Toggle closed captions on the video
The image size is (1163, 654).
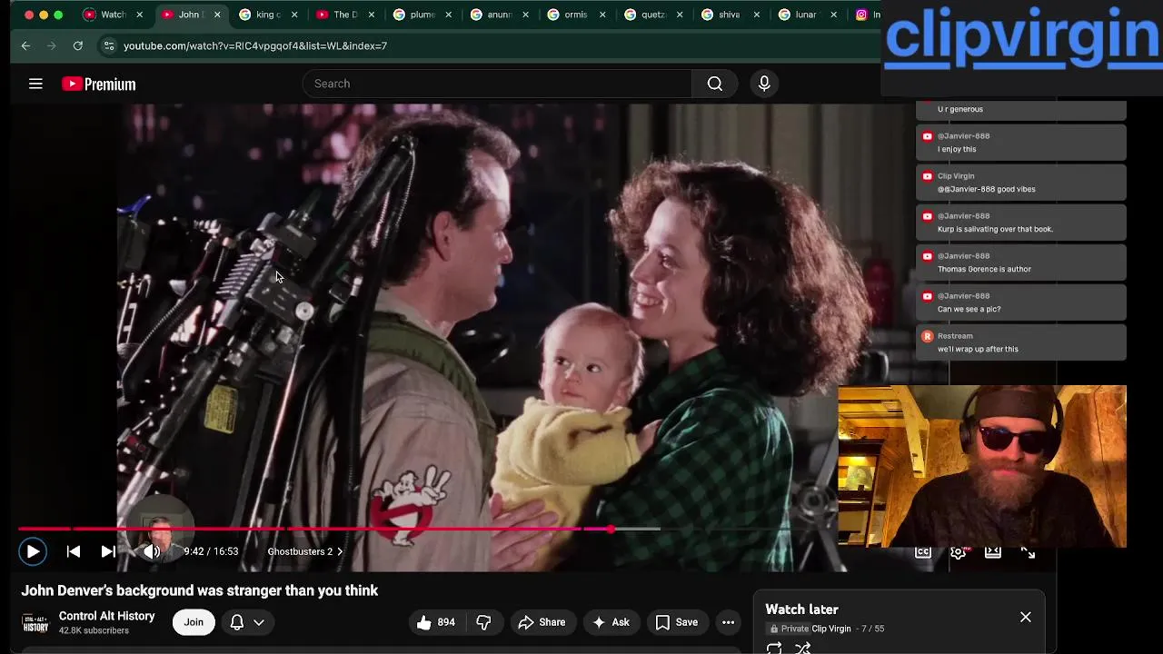pos(923,551)
